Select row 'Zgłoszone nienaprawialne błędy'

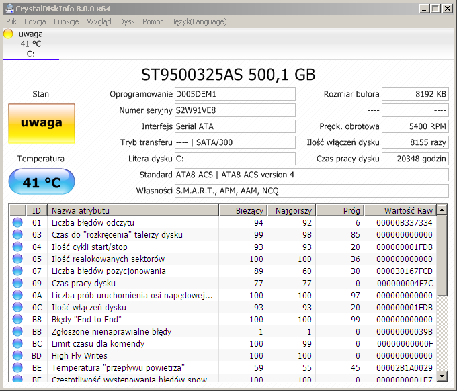tap(223, 331)
